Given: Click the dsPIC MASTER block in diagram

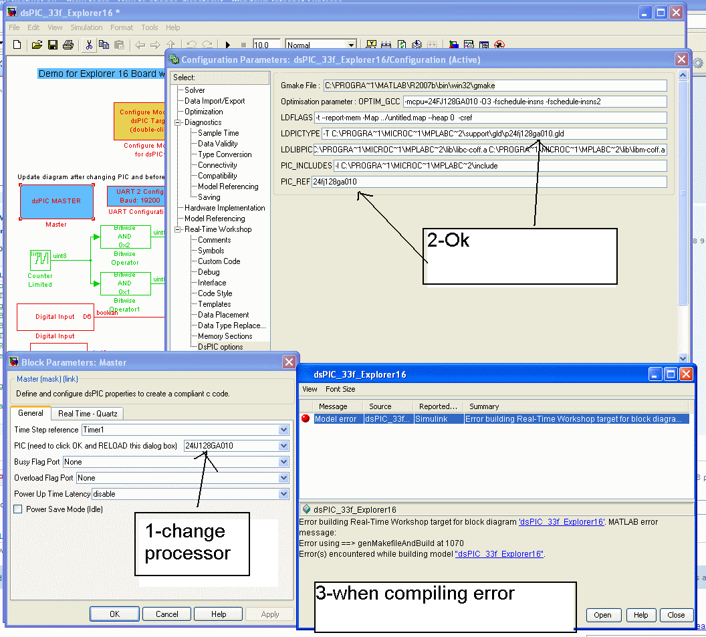Looking at the screenshot, I should tap(56, 201).
